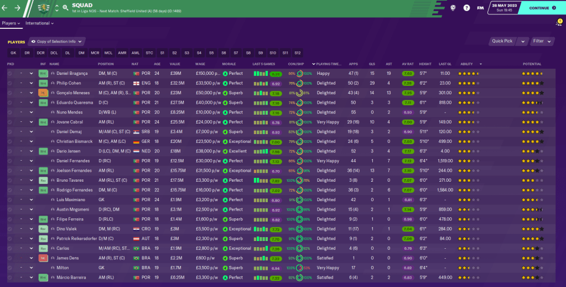Screen dimensions: 566x287
Task: Select the GK position slot
Action: (13, 53)
